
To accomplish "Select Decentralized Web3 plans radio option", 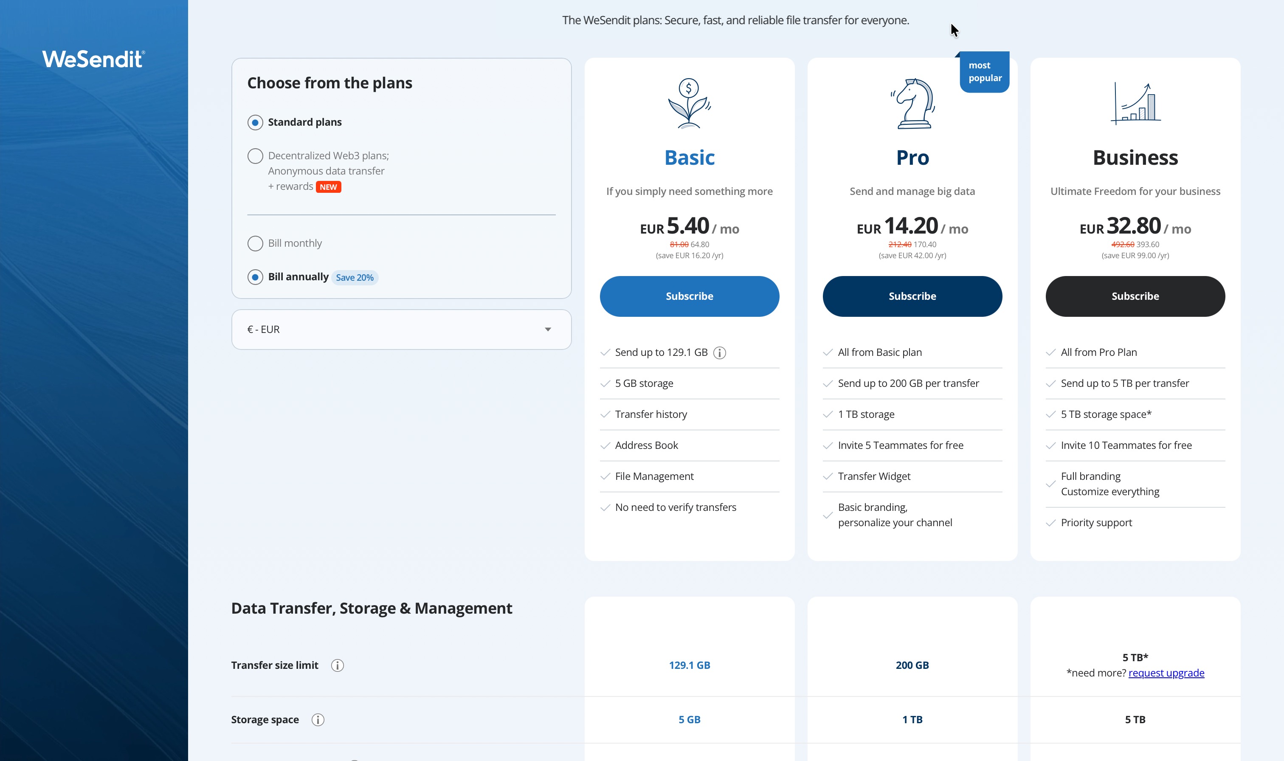I will 255,156.
